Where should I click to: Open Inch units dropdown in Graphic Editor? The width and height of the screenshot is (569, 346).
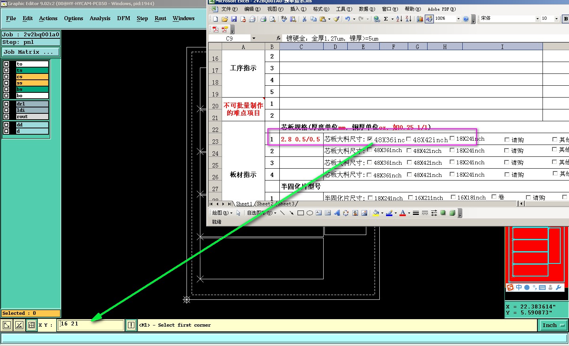[553, 325]
